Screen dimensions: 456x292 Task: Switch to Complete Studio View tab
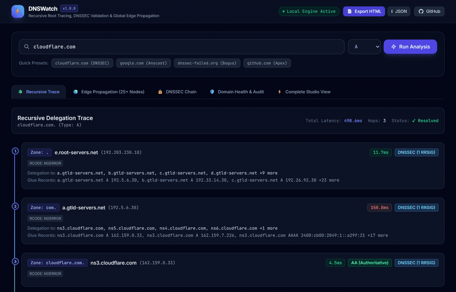(x=304, y=92)
